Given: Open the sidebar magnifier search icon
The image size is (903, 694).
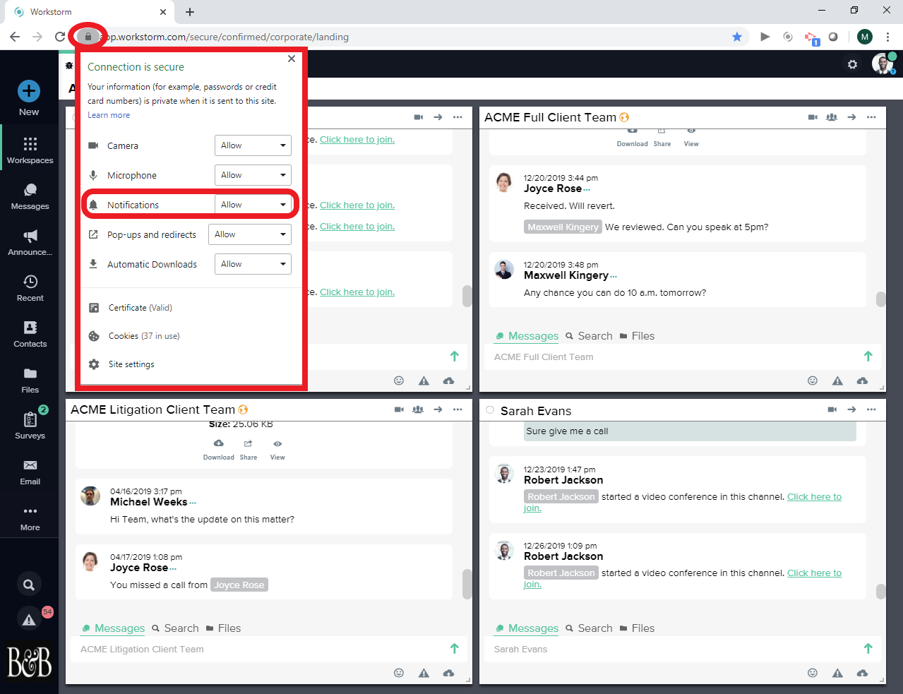Looking at the screenshot, I should tap(29, 585).
